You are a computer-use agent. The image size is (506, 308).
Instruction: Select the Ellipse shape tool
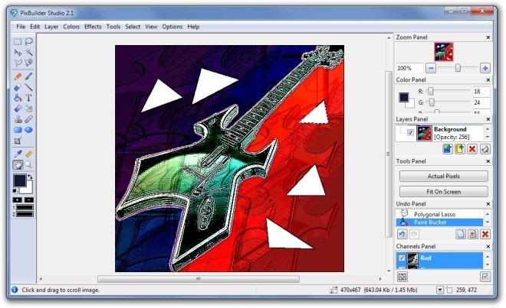click(28, 130)
